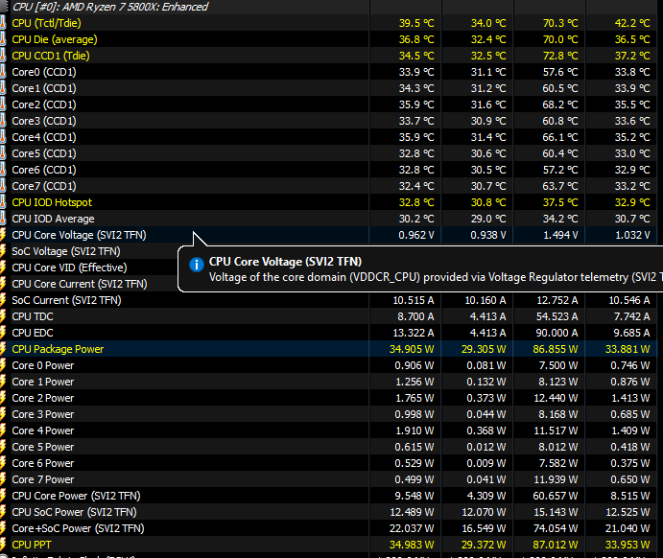The height and width of the screenshot is (558, 663).
Task: Click the AMD Ryzen 7 5800X: Enhanced header
Action: [110, 7]
